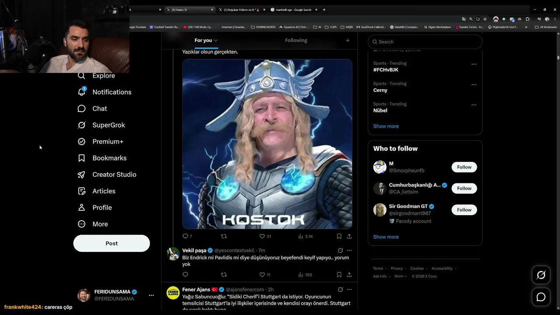The height and width of the screenshot is (315, 560).
Task: Expand the footer More links menu
Action: [400, 276]
